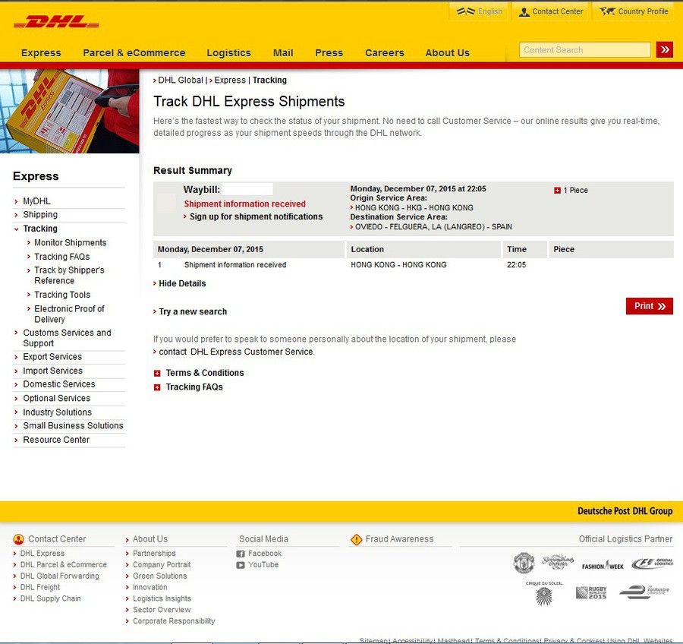Click Try a new search link
Image resolution: width=683 pixels, height=644 pixels.
(x=193, y=312)
